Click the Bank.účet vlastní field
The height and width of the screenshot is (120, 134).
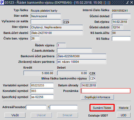click(57, 33)
